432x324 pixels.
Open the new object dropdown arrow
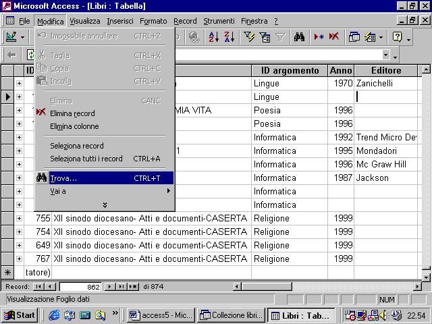pyautogui.click(x=381, y=37)
